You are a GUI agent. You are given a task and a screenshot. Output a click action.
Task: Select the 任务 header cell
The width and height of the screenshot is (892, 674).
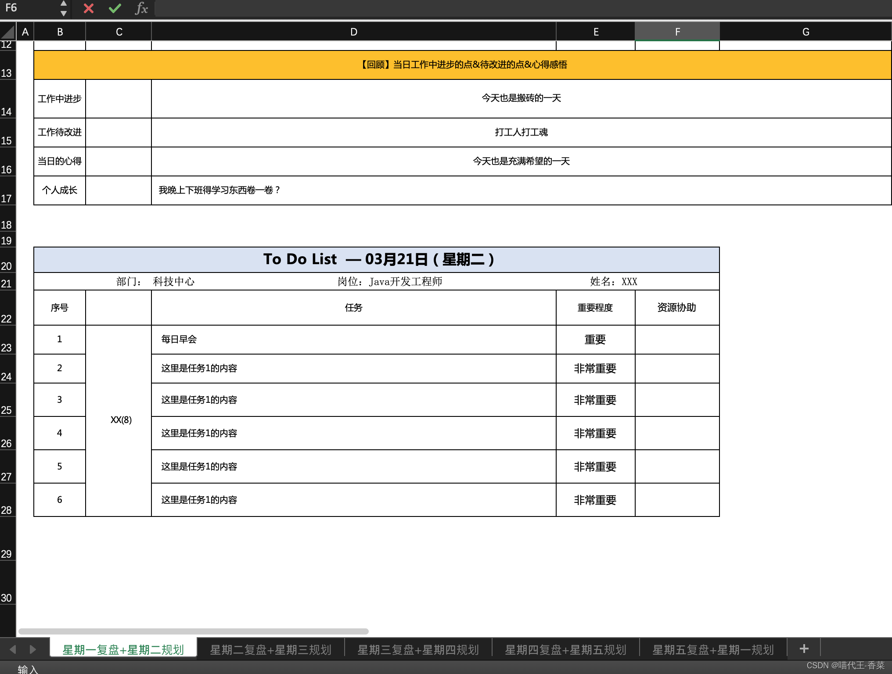click(x=354, y=308)
